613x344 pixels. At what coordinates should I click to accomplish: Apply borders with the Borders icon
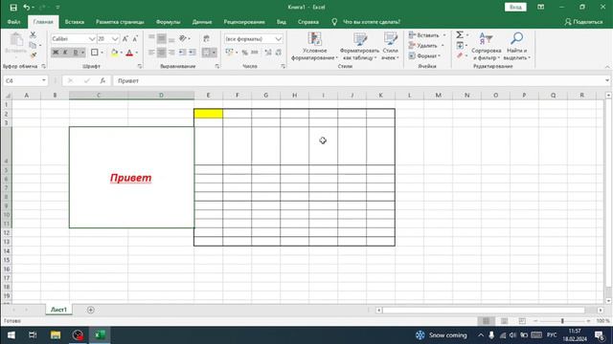click(95, 53)
